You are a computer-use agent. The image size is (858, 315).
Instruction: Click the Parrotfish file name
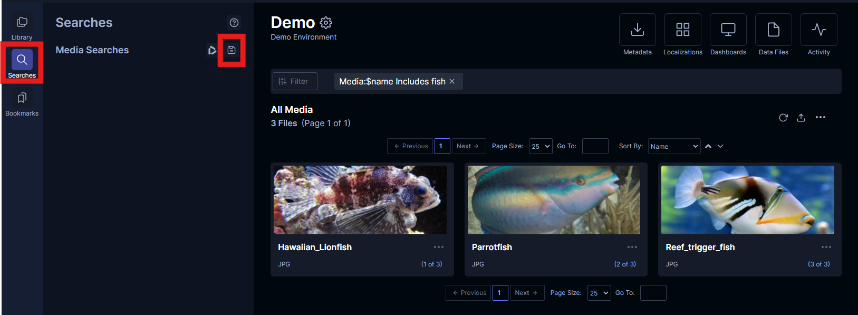tap(492, 247)
